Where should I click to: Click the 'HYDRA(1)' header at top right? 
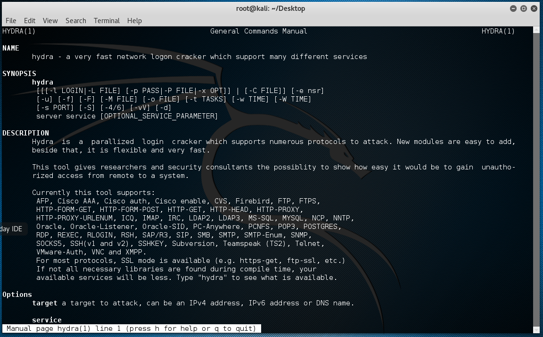[498, 31]
